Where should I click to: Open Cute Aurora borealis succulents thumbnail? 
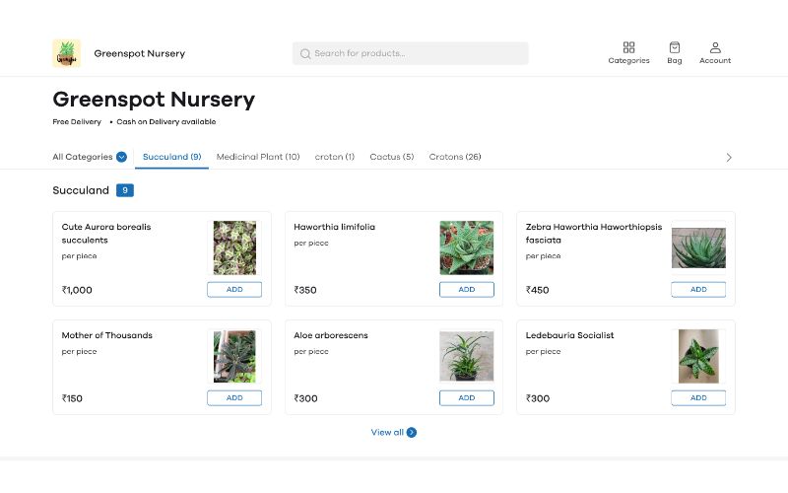tap(234, 247)
